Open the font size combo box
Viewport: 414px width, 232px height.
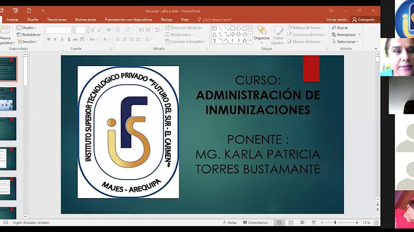(x=82, y=30)
